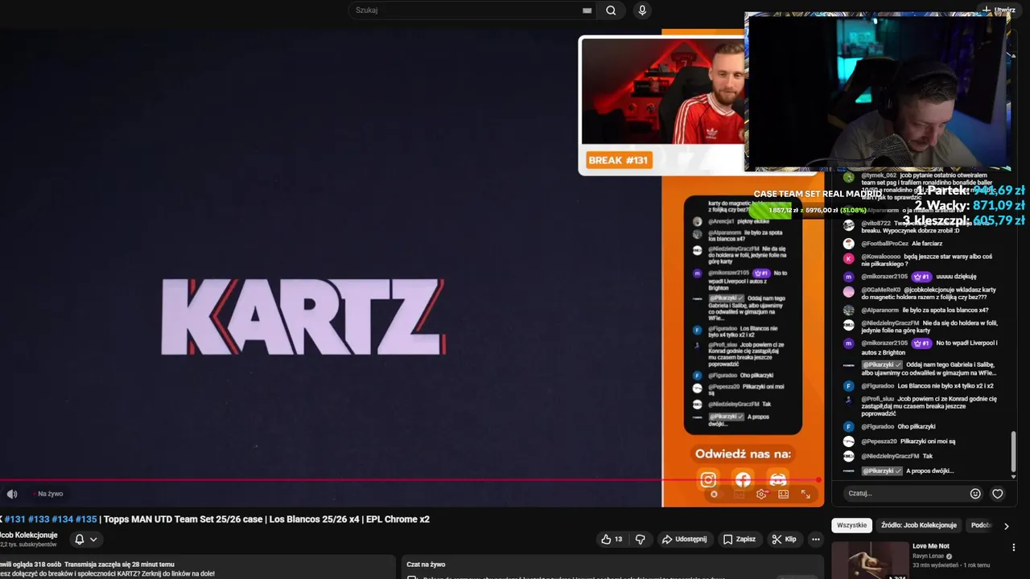The image size is (1030, 579).
Task: Open hashtag #133 in the video title
Action: [39, 519]
